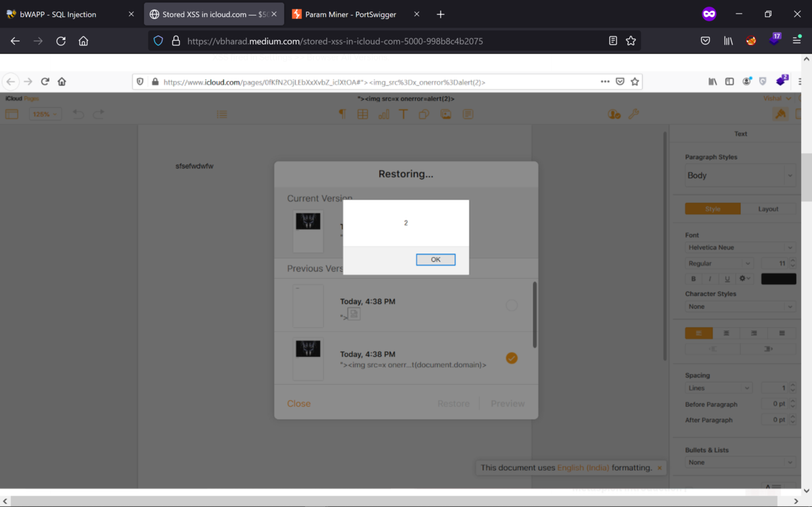
Task: Click OK in the alert dialog
Action: tap(436, 260)
